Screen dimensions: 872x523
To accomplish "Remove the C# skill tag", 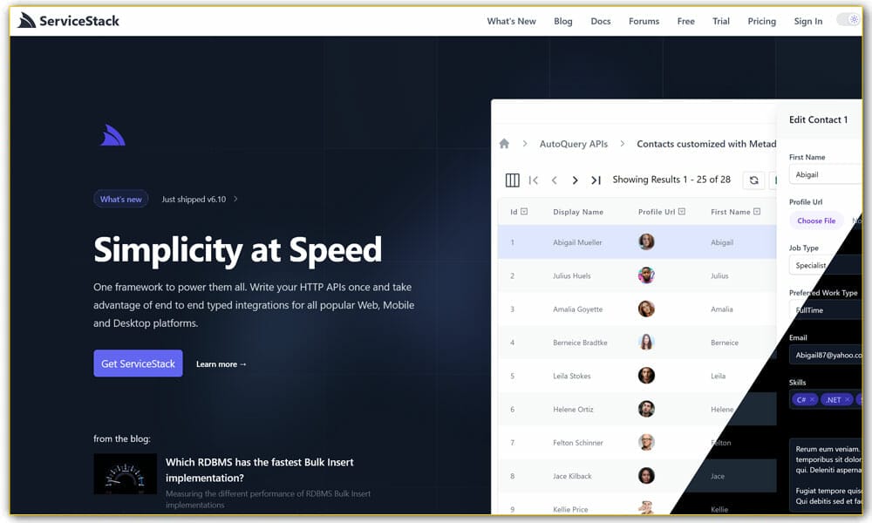I will (813, 400).
